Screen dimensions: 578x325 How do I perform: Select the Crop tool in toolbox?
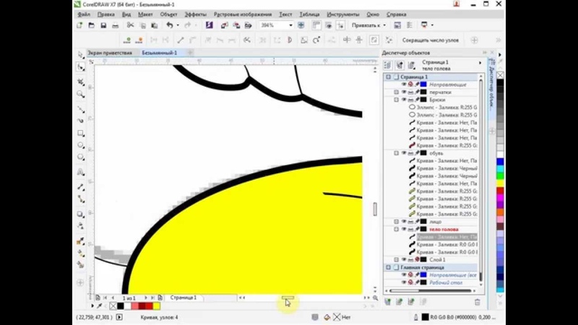(81, 82)
